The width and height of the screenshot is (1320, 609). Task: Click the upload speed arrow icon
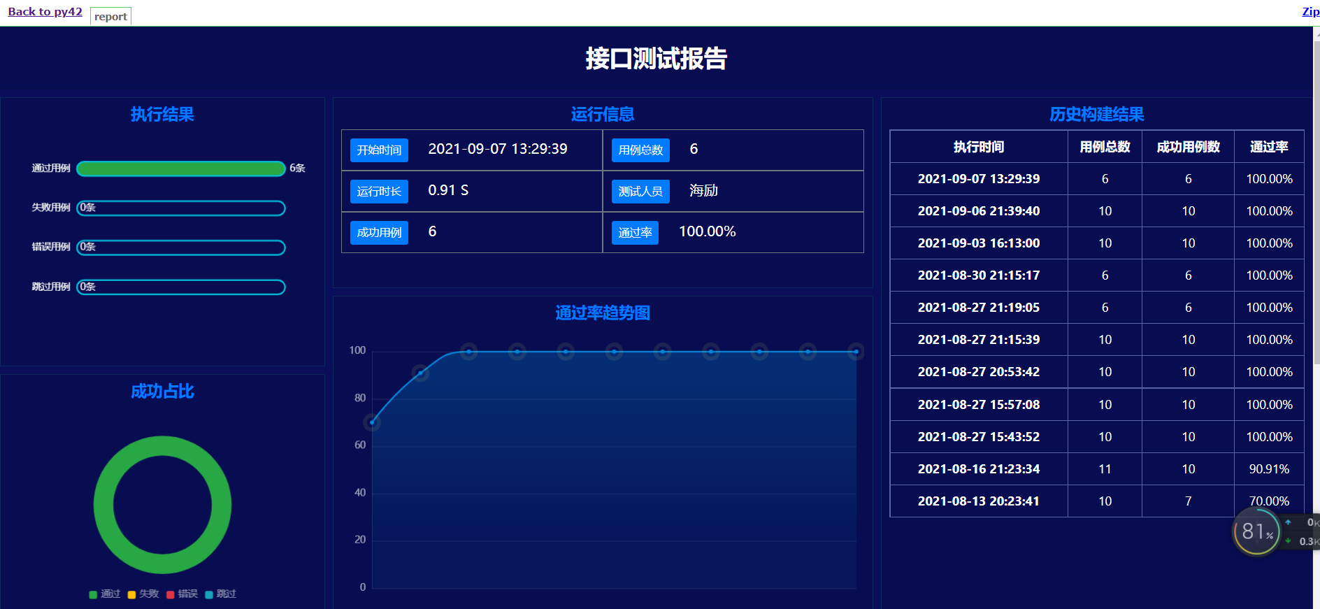(x=1288, y=522)
